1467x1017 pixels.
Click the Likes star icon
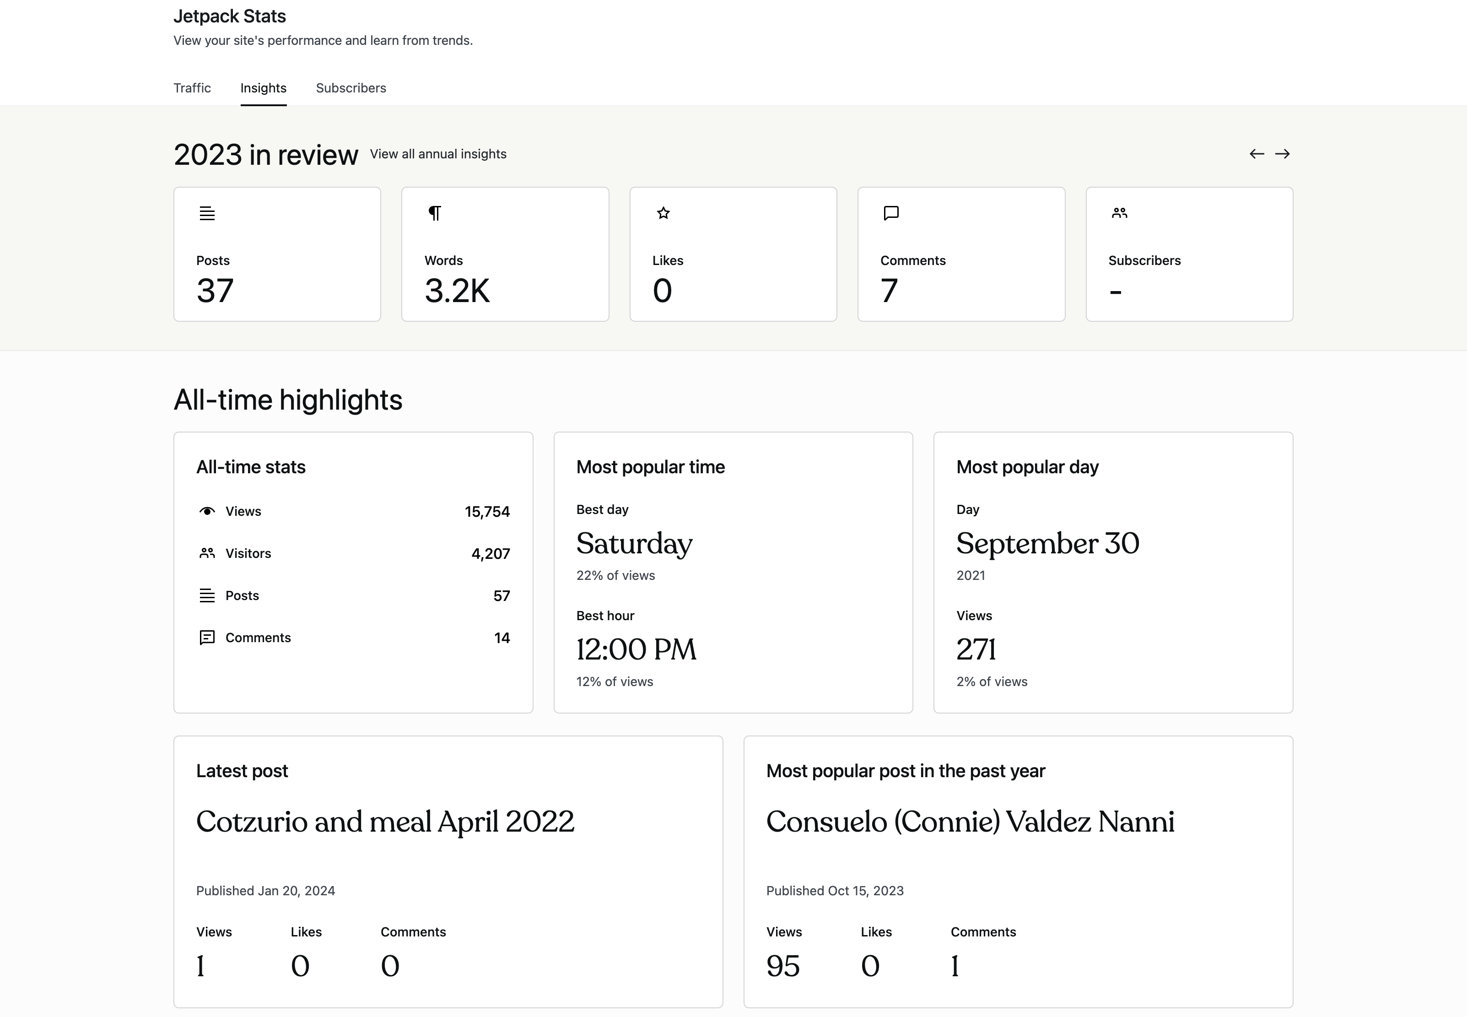point(663,213)
